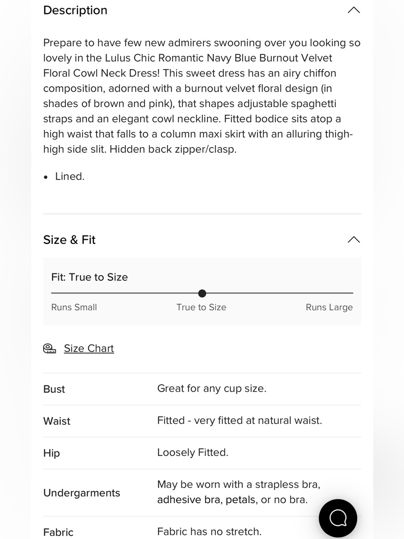Collapse the Size & Fit chevron

coord(353,240)
